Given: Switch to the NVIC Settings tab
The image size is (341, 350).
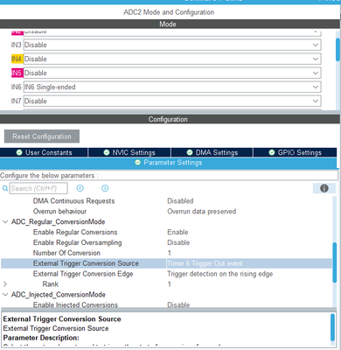Looking at the screenshot, I should pyautogui.click(x=129, y=152).
